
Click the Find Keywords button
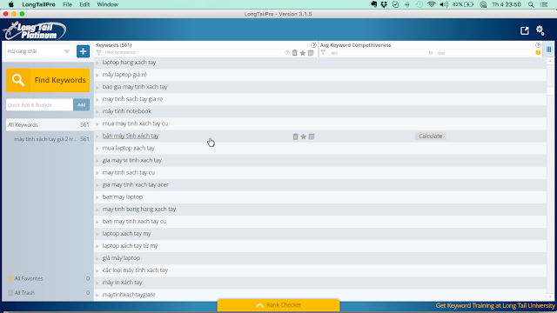(48, 80)
